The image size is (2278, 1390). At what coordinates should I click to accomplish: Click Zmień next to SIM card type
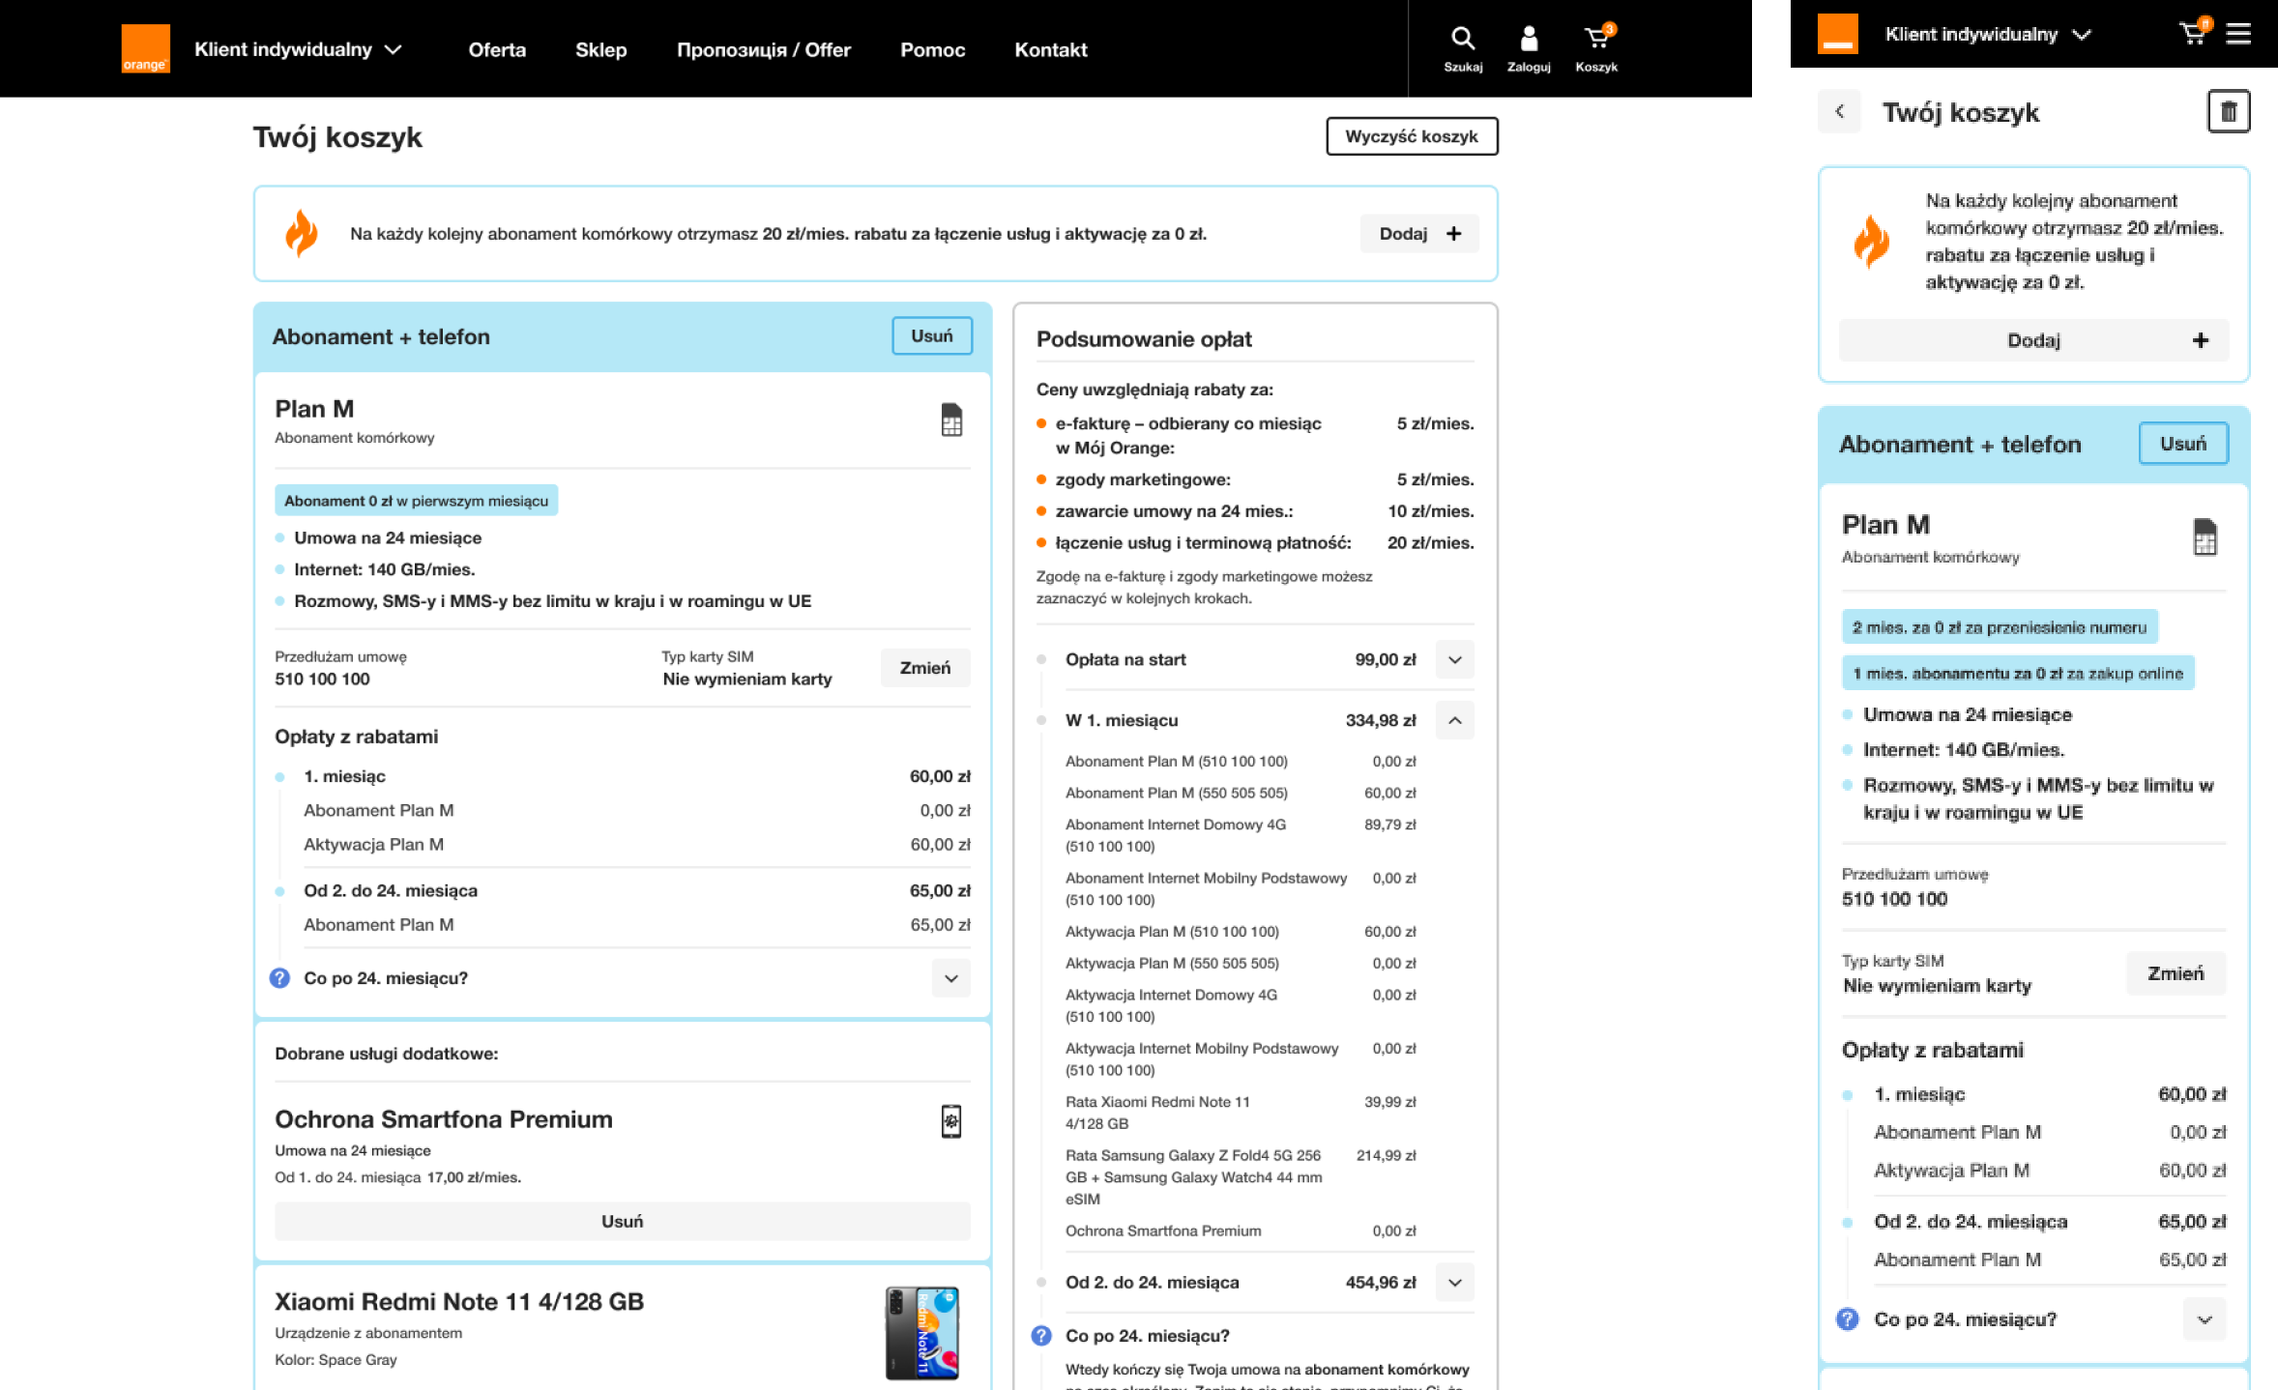pyautogui.click(x=924, y=668)
